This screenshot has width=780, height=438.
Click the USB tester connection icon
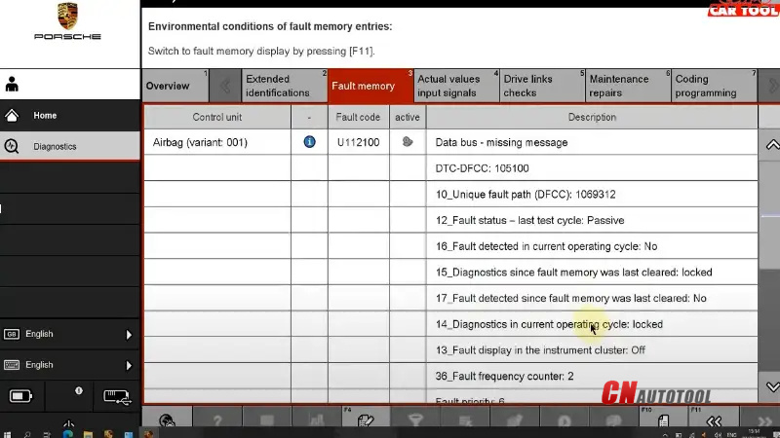tap(117, 397)
